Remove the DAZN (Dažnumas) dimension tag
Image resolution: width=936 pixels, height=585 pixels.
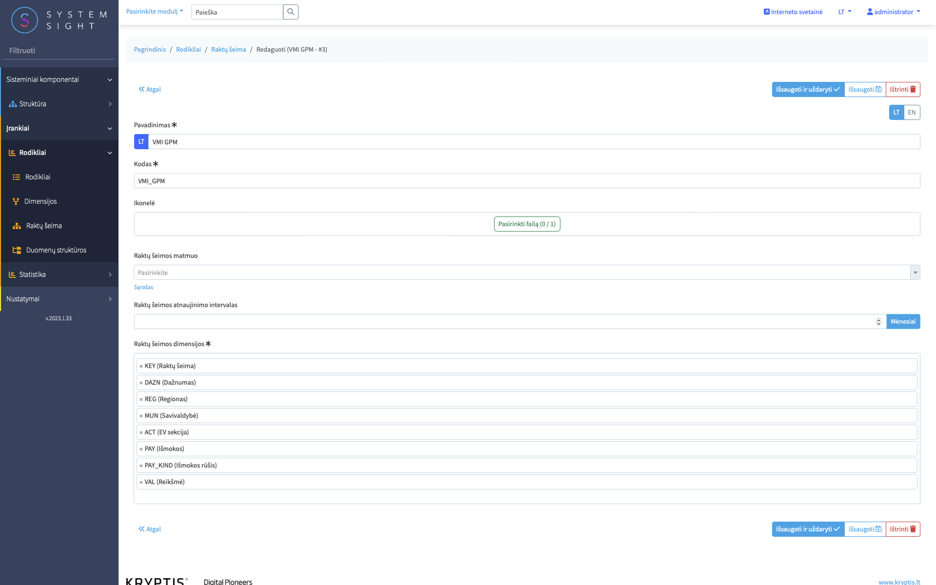[141, 383]
